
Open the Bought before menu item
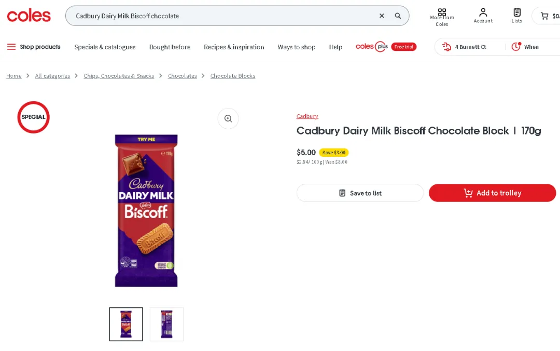pyautogui.click(x=170, y=47)
